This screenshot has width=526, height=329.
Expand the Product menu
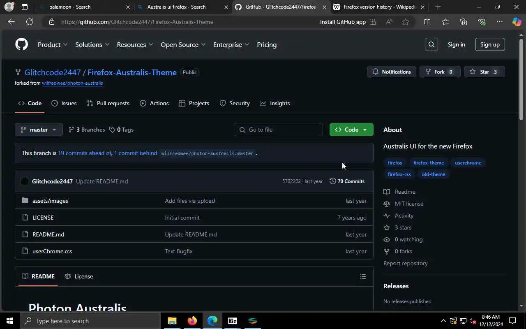pyautogui.click(x=53, y=44)
